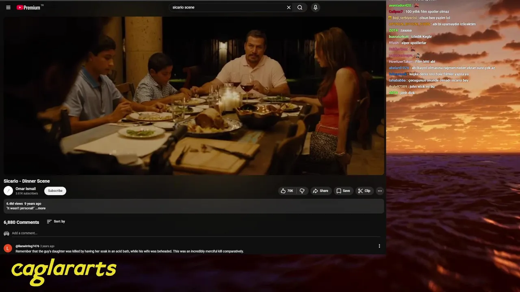Image resolution: width=520 pixels, height=292 pixels.
Task: Click the Sicario dinner scene video player
Action: [194, 96]
